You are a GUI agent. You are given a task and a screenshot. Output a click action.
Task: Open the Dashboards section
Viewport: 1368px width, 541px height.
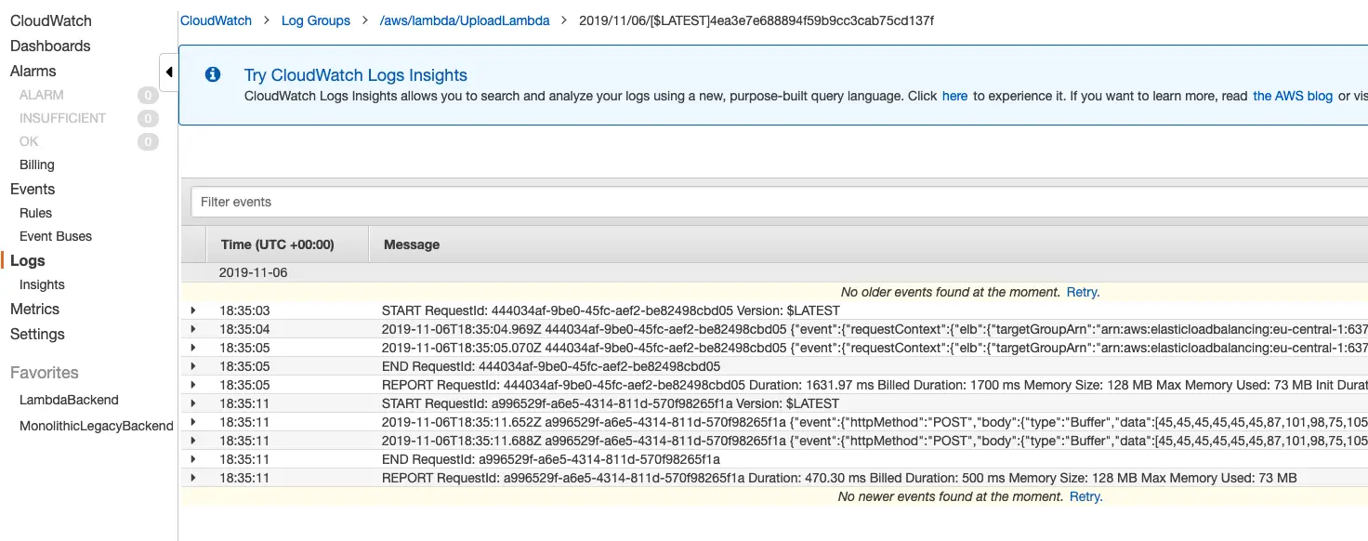coord(50,46)
